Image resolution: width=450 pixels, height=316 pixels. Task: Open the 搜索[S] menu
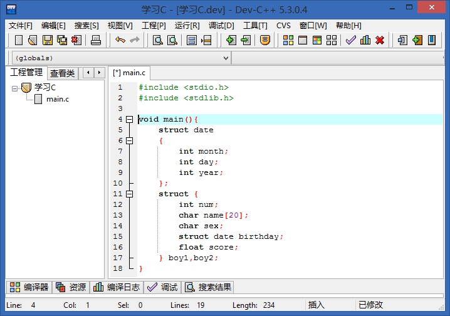tap(86, 26)
